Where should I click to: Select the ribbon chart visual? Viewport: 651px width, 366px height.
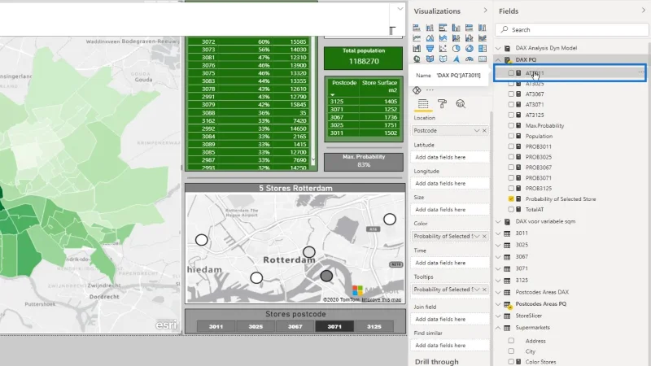(x=482, y=38)
